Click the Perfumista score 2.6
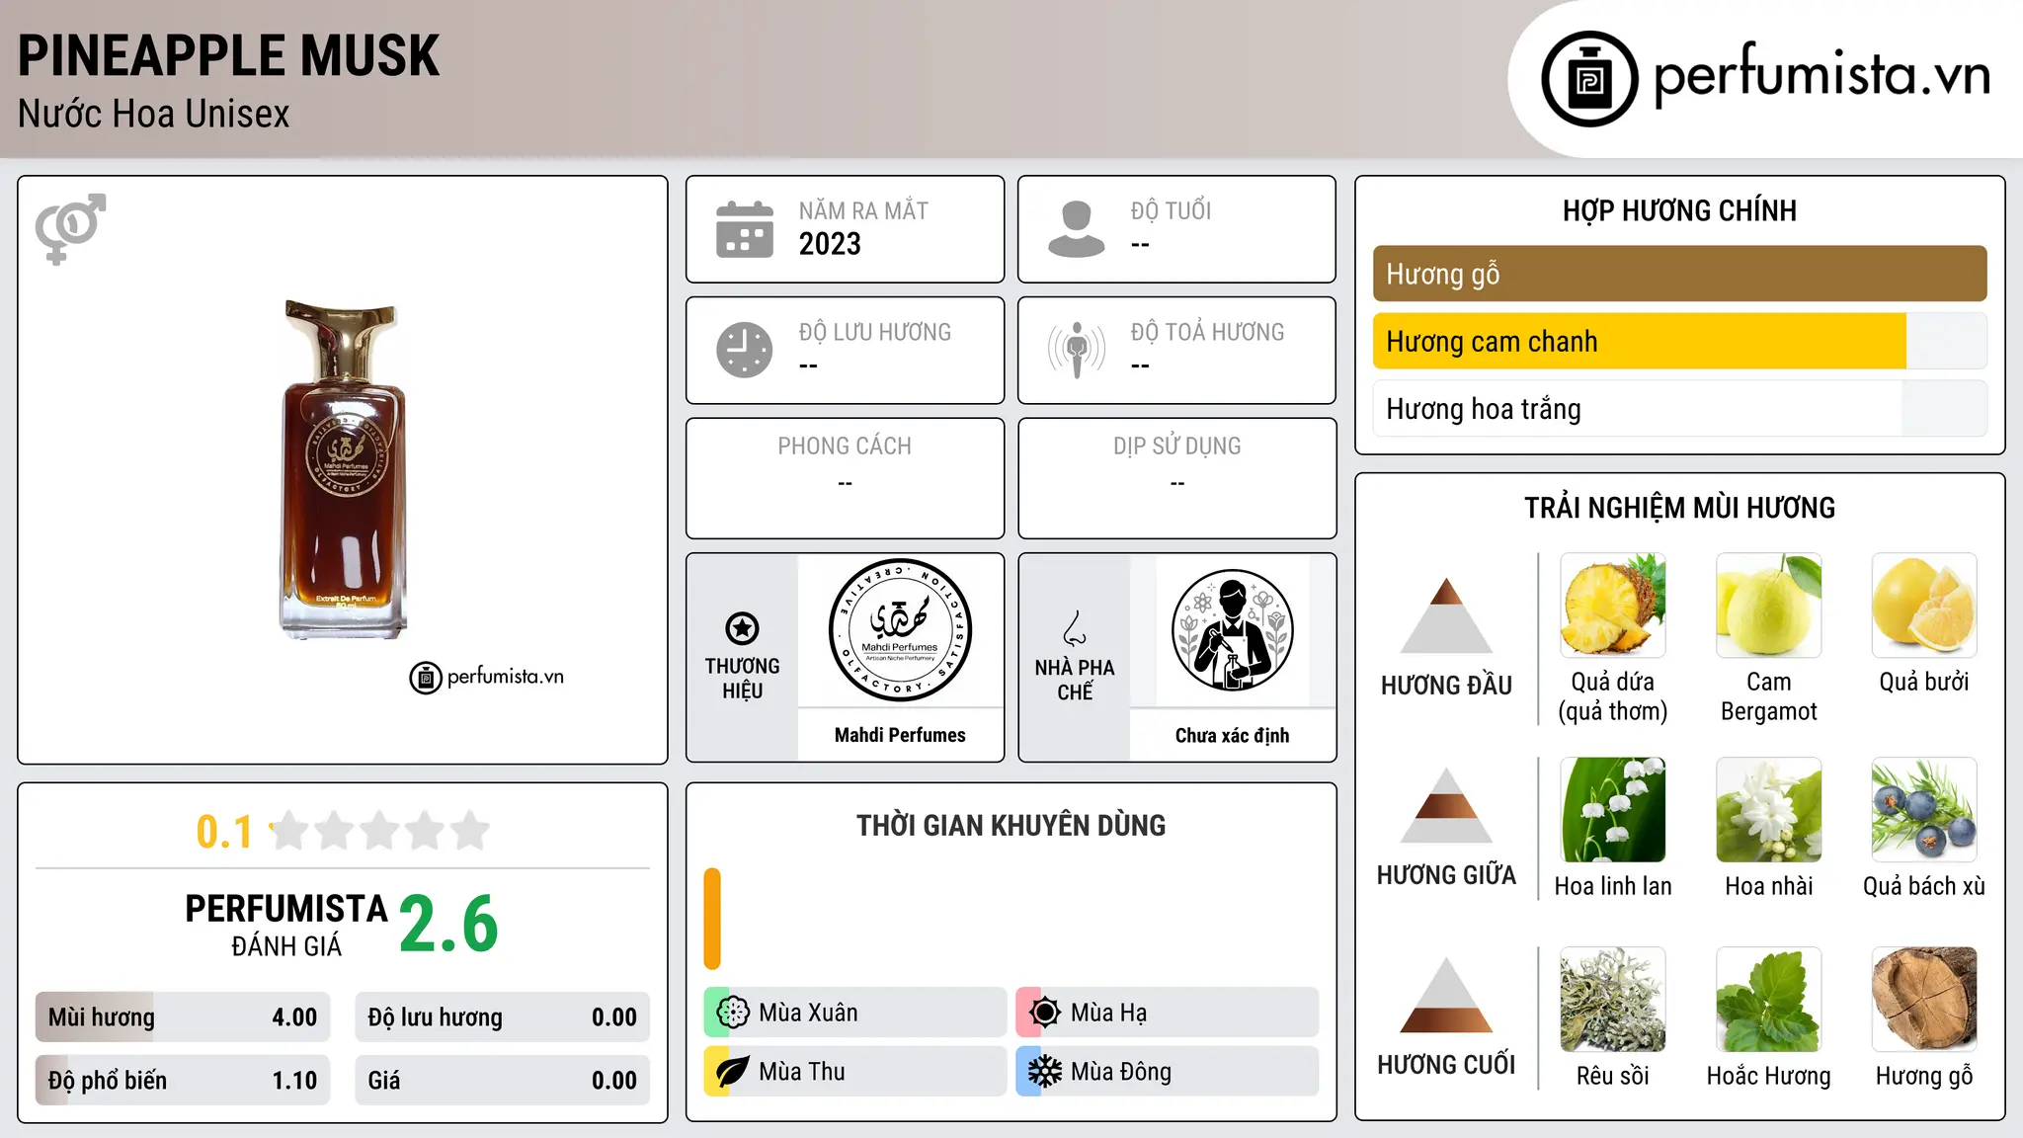 pyautogui.click(x=449, y=925)
